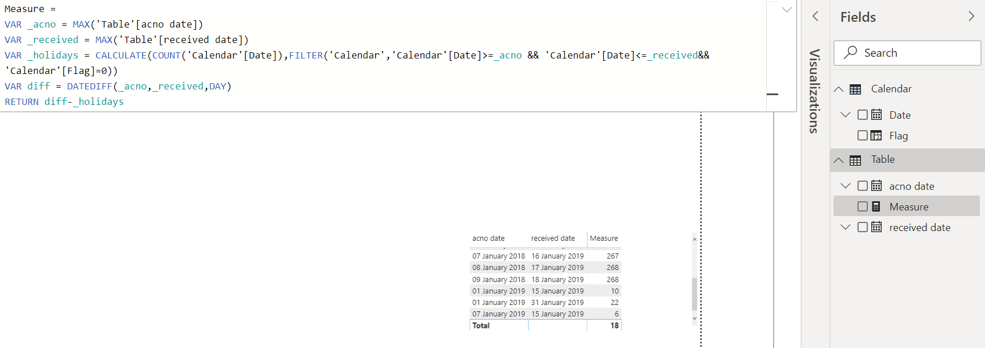
Task: Select the 31 January 2019 cell
Action: coord(557,303)
